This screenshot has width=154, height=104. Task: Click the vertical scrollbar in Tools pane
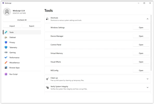coord(151,43)
